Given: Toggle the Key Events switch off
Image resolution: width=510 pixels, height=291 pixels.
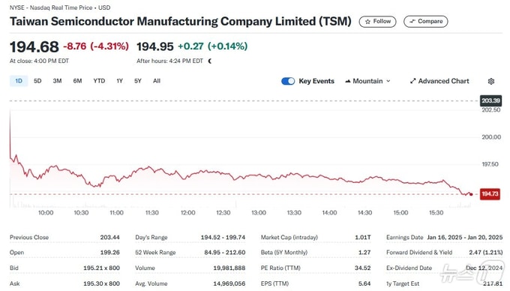Looking at the screenshot, I should pos(288,81).
